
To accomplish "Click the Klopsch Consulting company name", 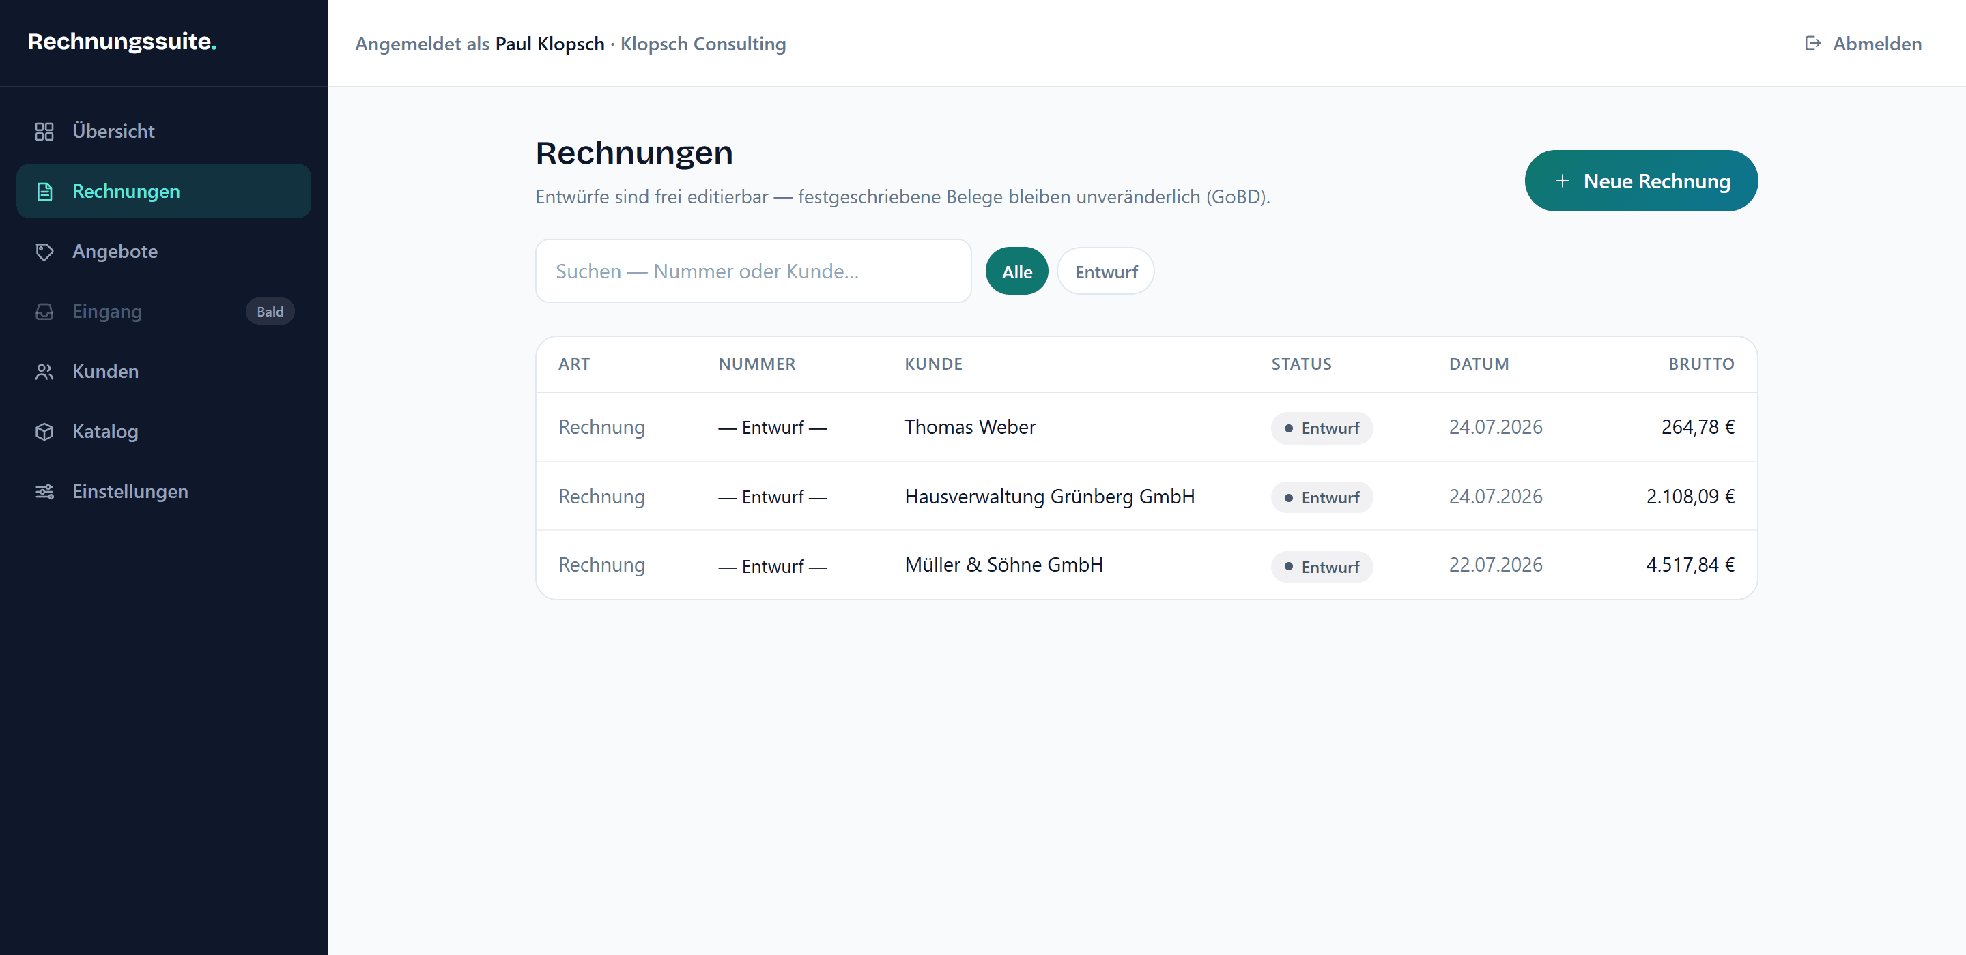I will [x=703, y=44].
